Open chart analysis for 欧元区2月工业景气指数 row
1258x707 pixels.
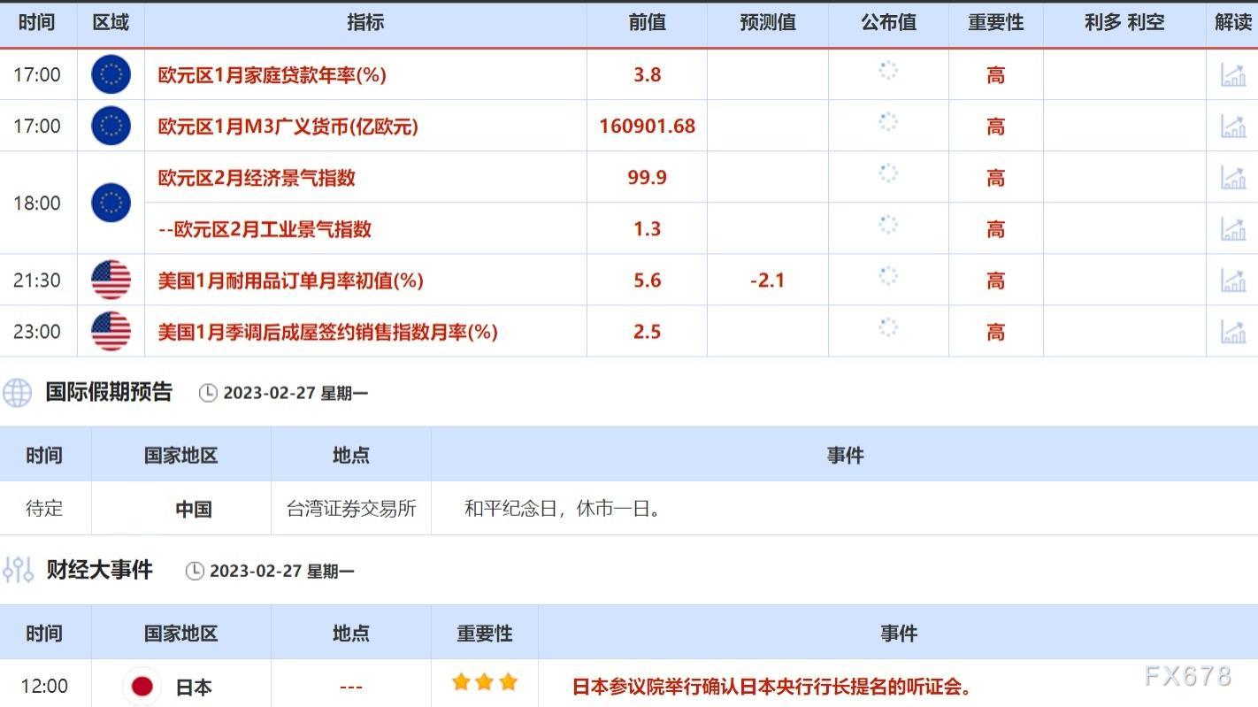1232,229
